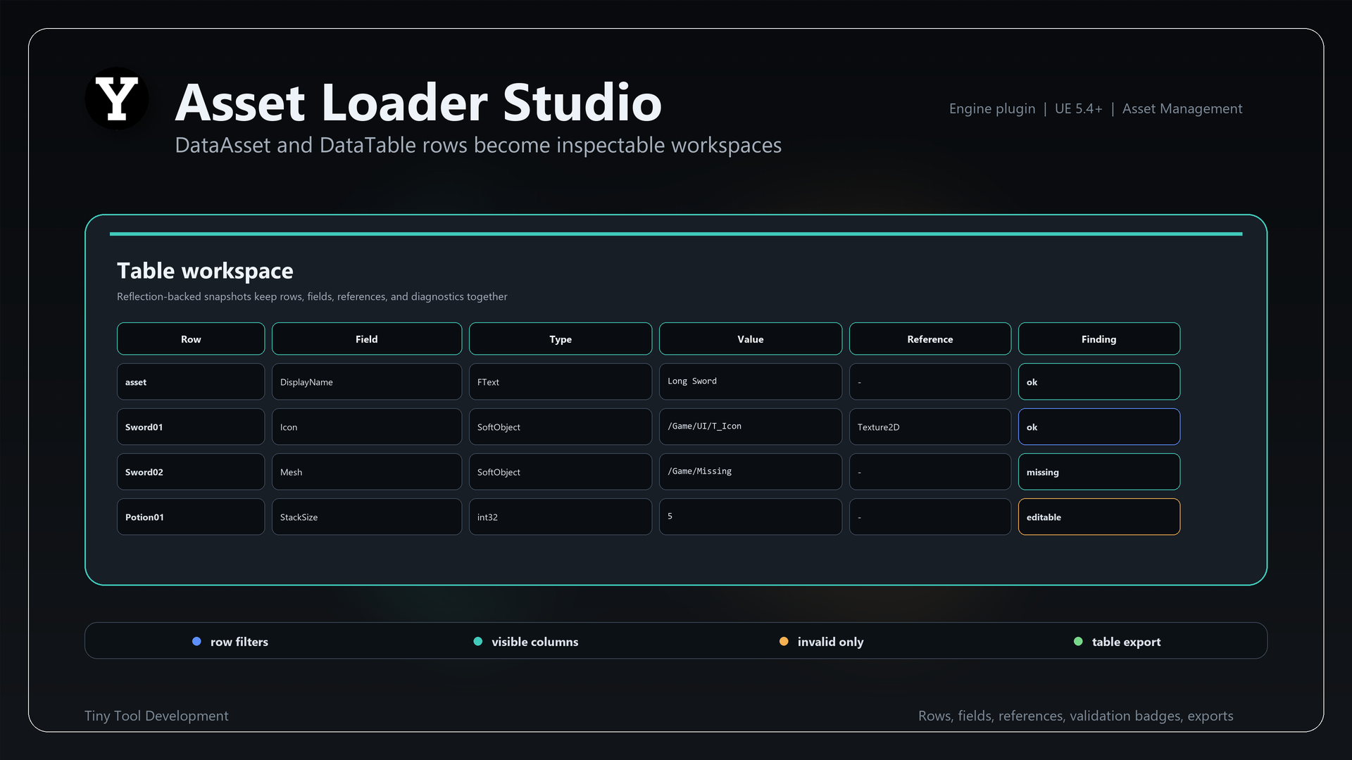Click the Asset Management label
The height and width of the screenshot is (760, 1352).
pyautogui.click(x=1182, y=108)
